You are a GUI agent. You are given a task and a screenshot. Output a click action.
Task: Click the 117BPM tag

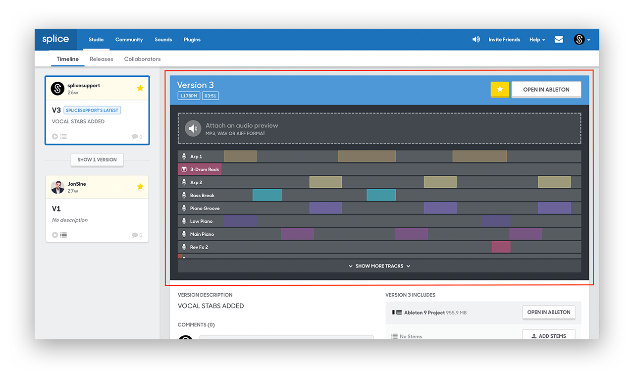[189, 96]
